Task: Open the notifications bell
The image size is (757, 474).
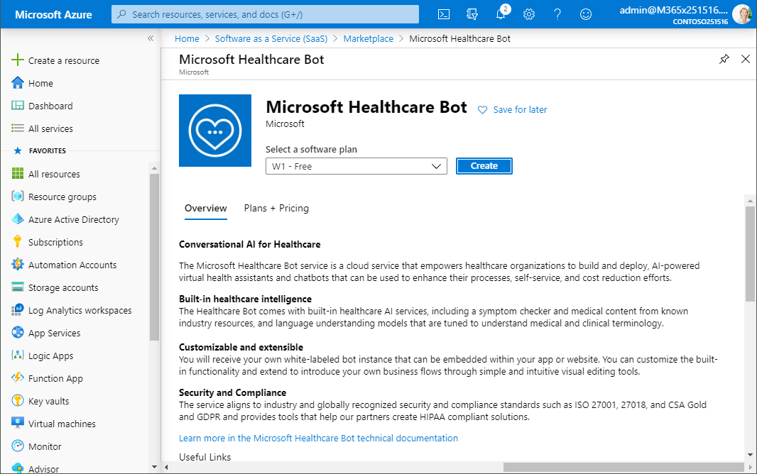Action: click(x=501, y=14)
